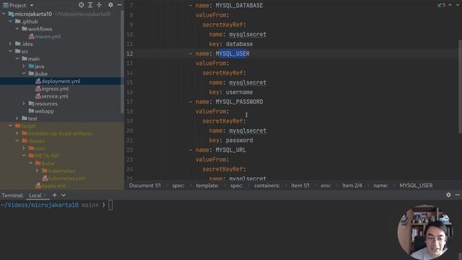The height and width of the screenshot is (260, 462).
Task: Click the YAML file icon beside service.yml
Action: 38,96
